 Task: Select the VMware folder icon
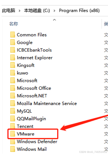[13, 134]
